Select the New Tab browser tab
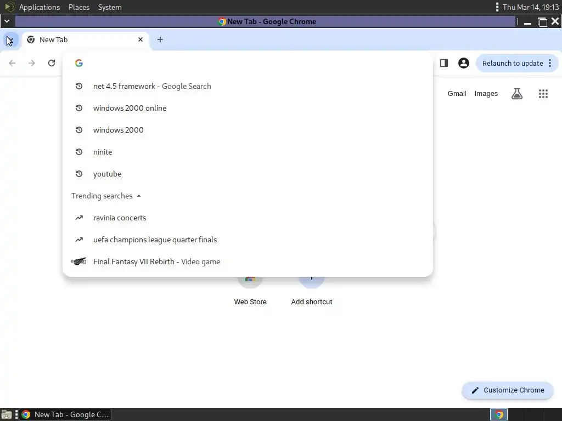This screenshot has height=421, width=562. point(86,39)
